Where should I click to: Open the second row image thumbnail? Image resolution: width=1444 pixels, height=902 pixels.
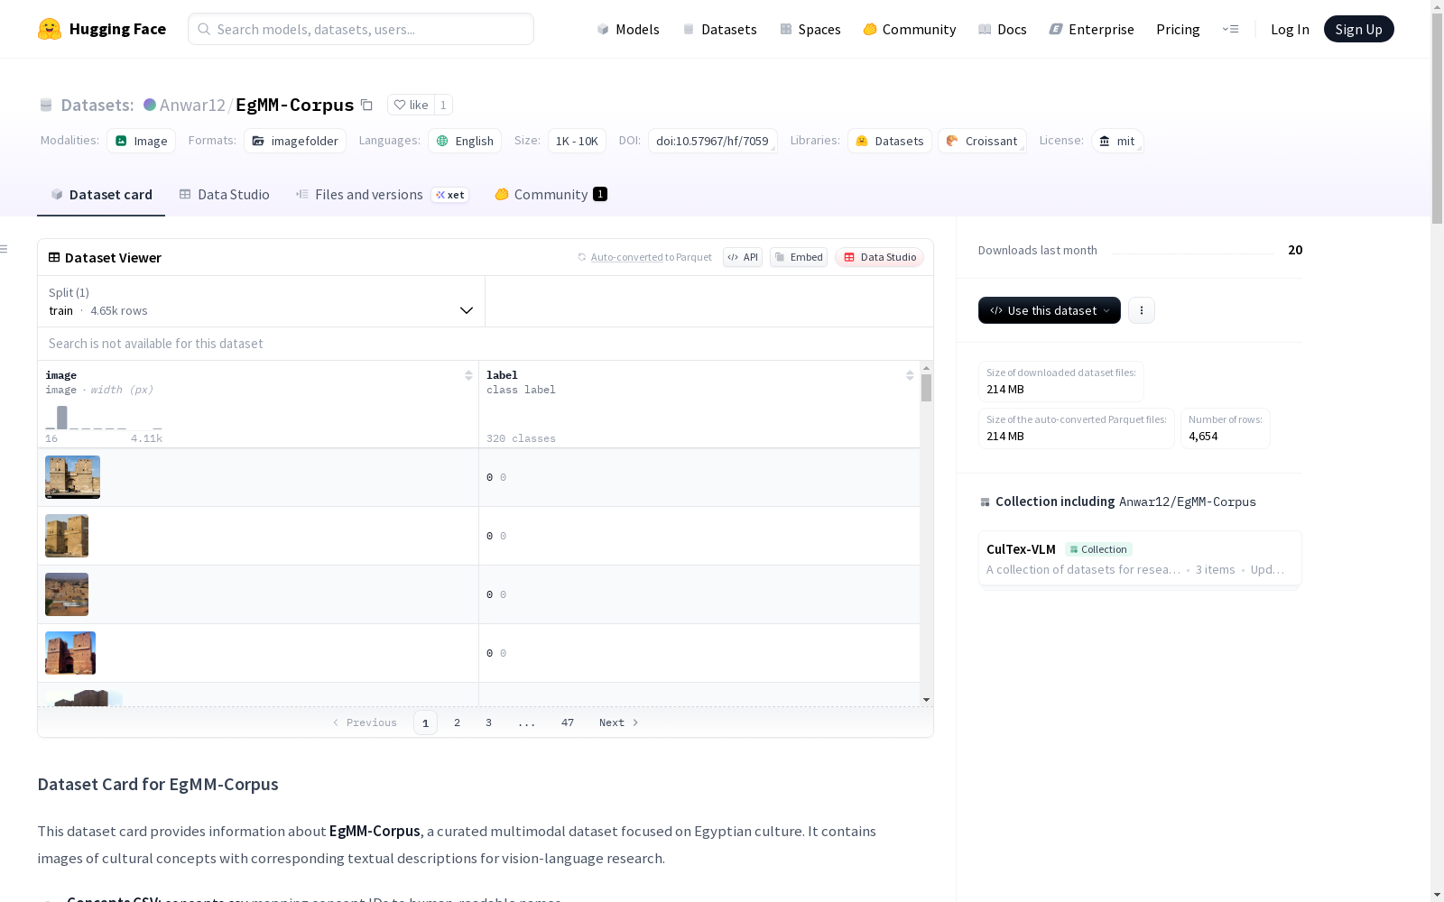[x=67, y=536]
